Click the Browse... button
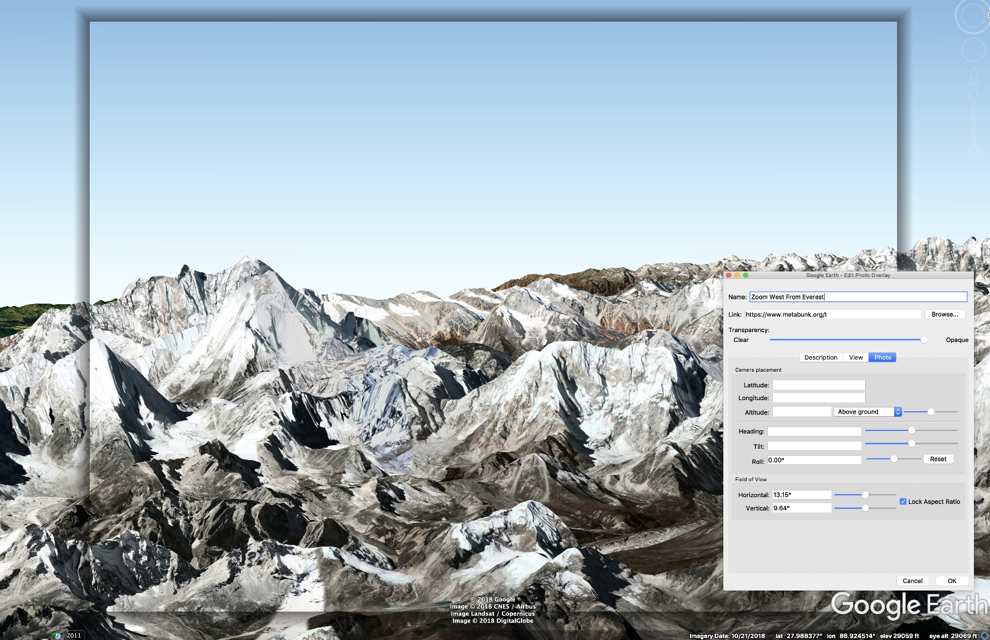Image resolution: width=990 pixels, height=640 pixels. coord(944,314)
